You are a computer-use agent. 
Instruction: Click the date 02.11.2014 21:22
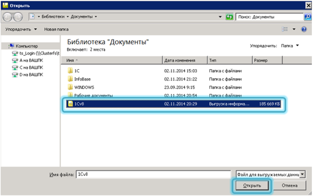point(180,79)
